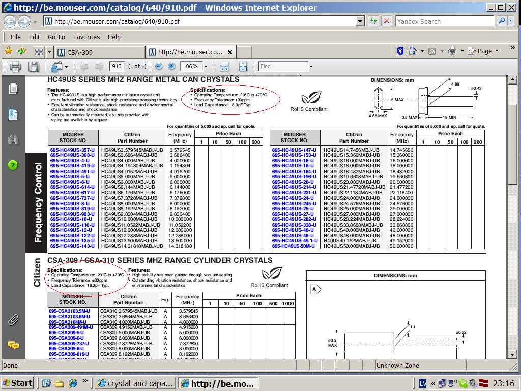The width and height of the screenshot is (521, 391).
Task: Open the Bookmarks panel in PDF sidebar
Action: [13, 114]
